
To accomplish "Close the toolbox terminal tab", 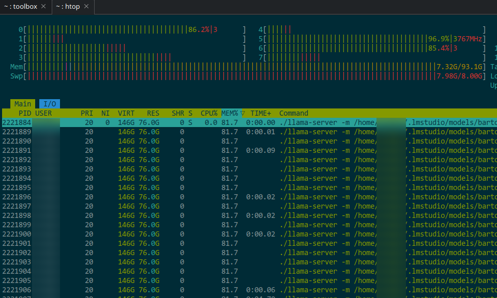I will coord(44,6).
